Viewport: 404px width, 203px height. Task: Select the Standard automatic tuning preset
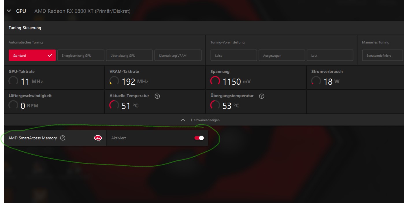(x=32, y=55)
